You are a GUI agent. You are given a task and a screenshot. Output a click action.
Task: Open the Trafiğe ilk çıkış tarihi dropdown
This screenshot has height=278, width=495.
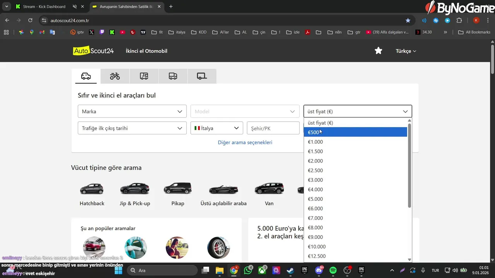point(132,128)
